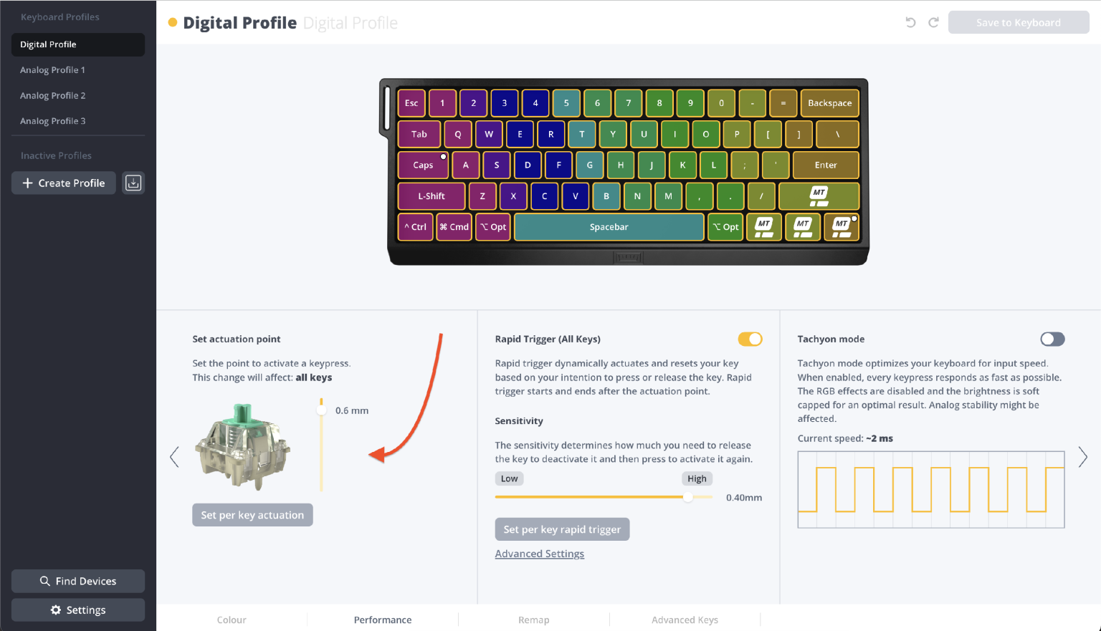
Task: Click the redo arrow icon
Action: click(x=933, y=22)
